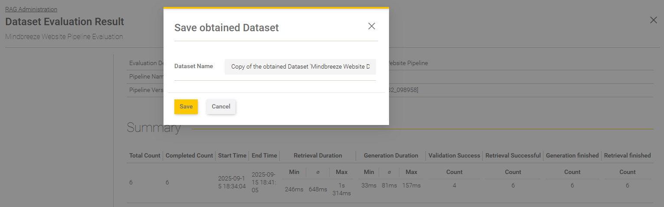Click the Validation Success column header
Viewport: 664px width, 207px height.
(454, 155)
